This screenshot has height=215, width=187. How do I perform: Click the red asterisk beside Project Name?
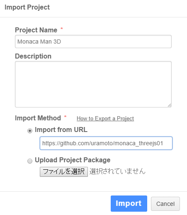(x=62, y=29)
